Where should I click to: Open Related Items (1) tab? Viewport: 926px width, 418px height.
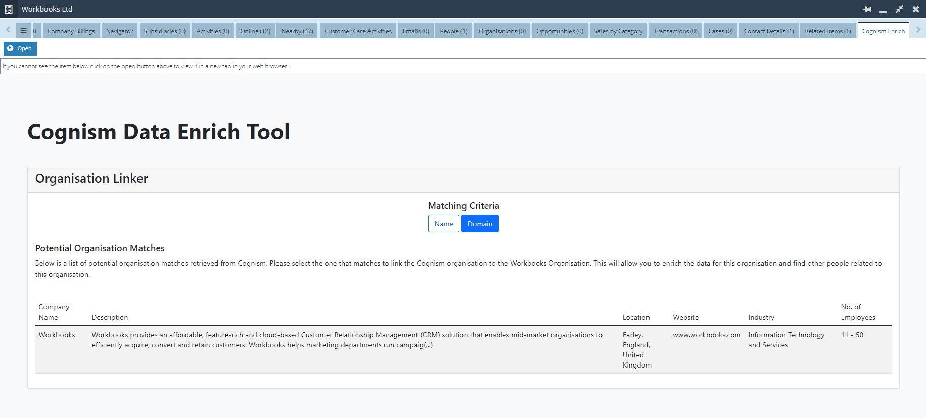[828, 31]
